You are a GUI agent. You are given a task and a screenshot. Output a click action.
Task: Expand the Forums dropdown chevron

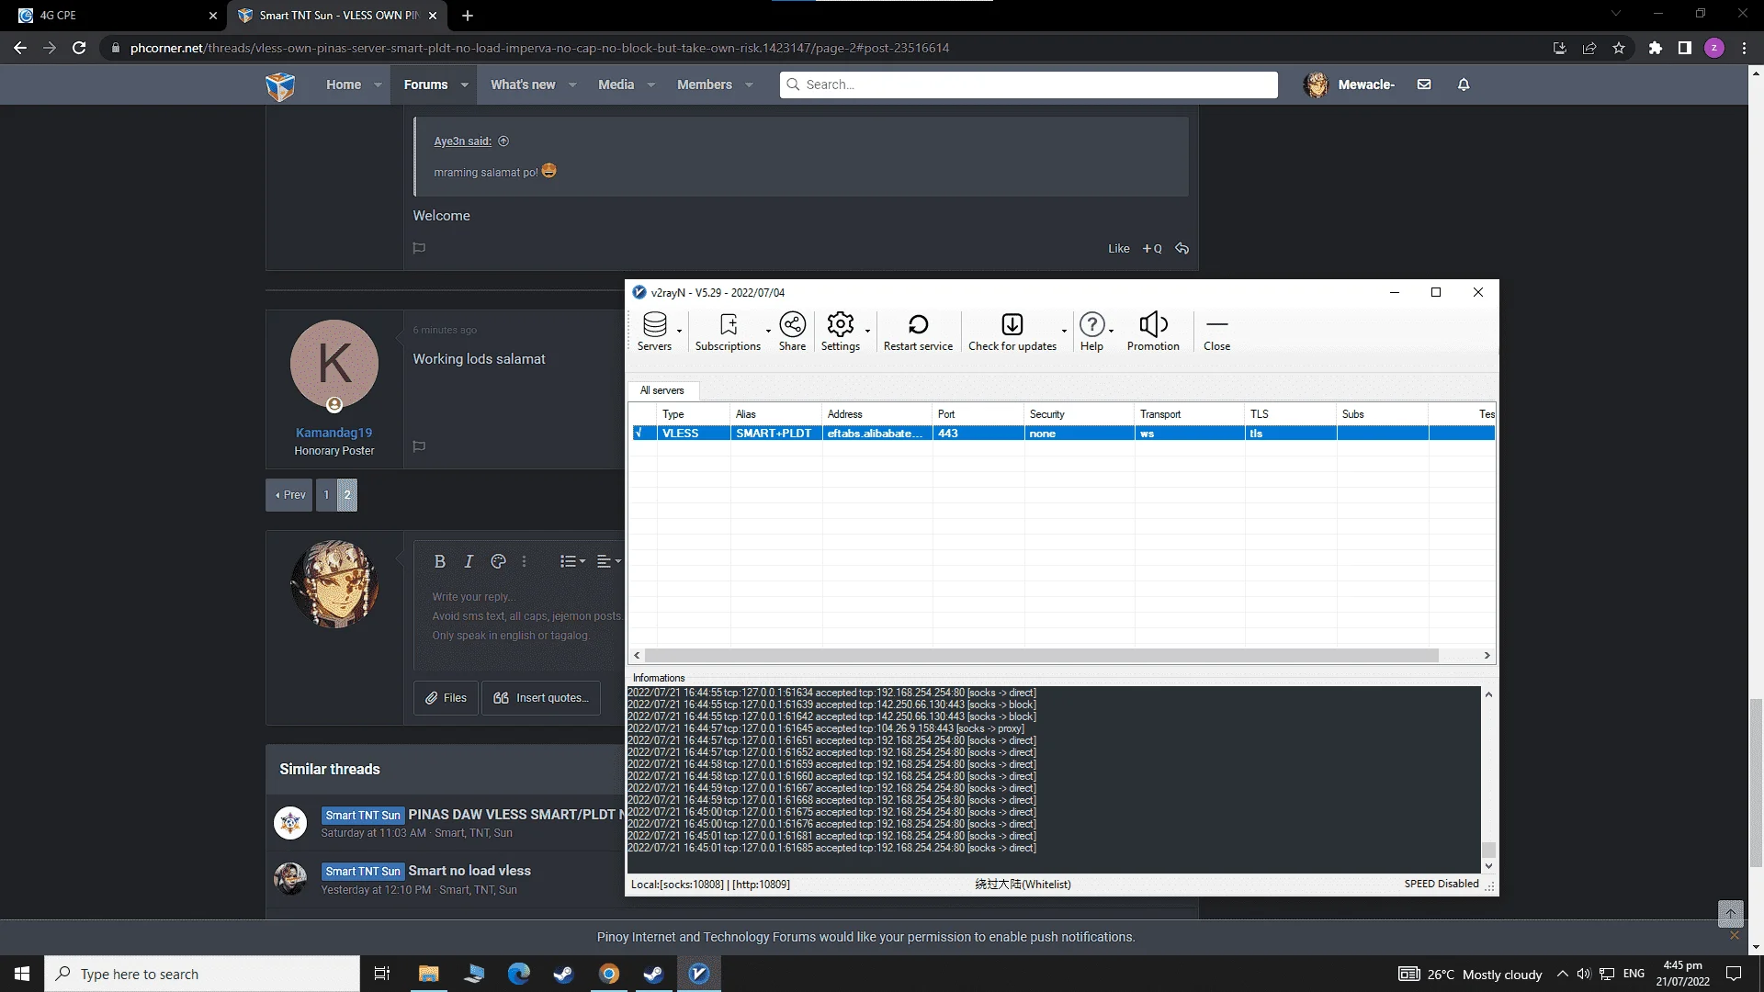coord(464,85)
